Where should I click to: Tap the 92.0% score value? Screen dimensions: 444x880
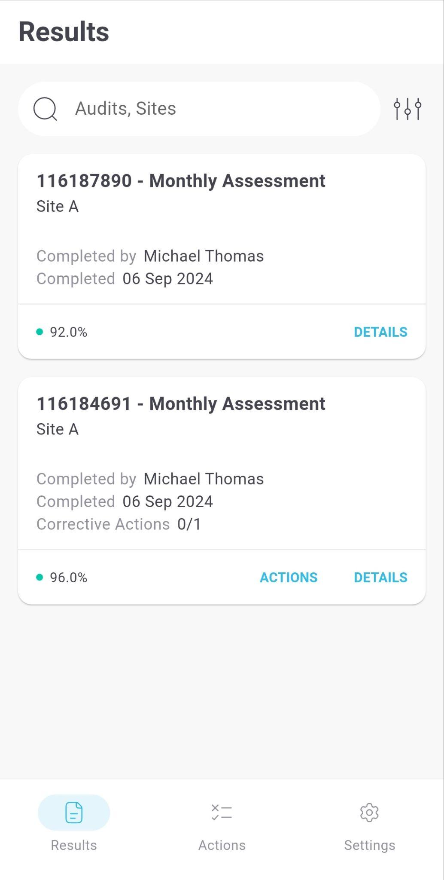[69, 332]
